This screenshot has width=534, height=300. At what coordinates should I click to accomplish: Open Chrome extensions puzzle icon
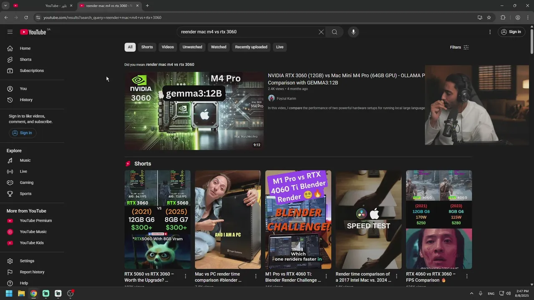point(503,17)
